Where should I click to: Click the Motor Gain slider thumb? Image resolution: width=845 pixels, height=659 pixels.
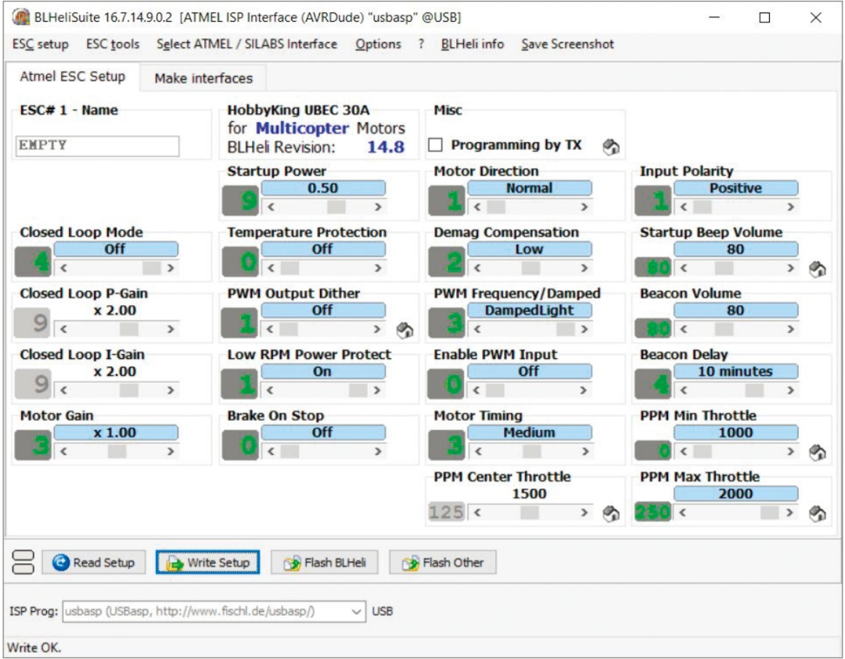point(117,451)
